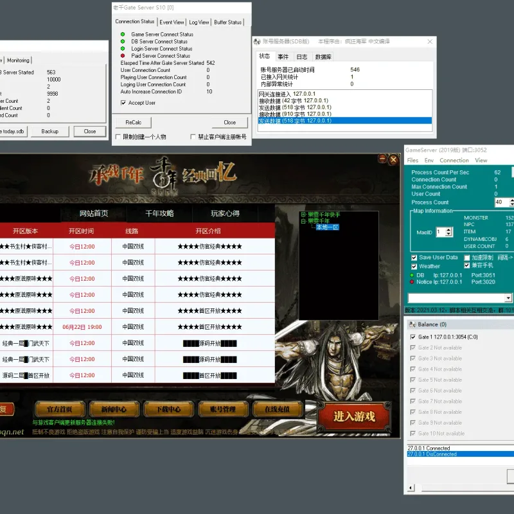Click the 账号管理 button
The image size is (514, 514).
tap(222, 409)
